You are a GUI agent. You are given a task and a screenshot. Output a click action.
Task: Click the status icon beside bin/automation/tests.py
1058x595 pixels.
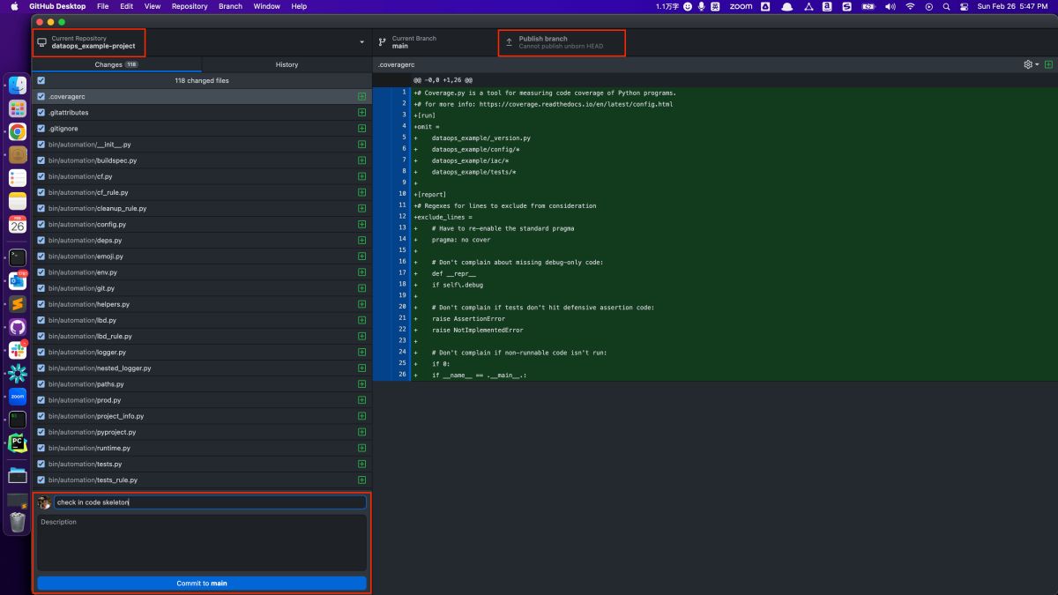point(361,464)
